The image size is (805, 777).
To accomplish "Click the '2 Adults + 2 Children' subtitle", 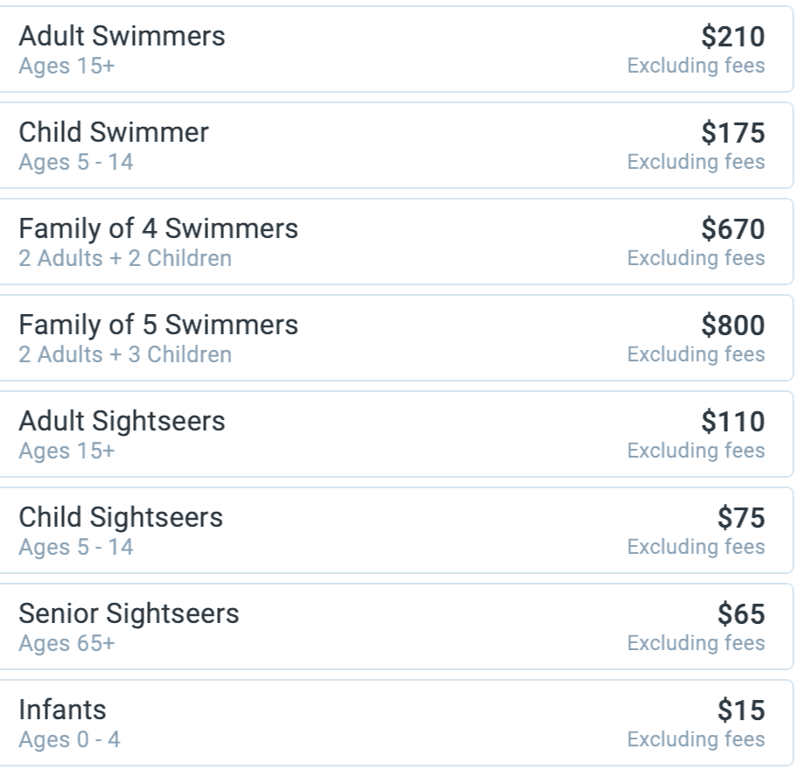I will (125, 259).
